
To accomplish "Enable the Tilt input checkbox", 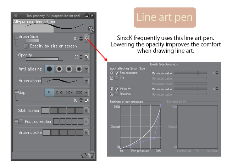I will click(117, 78).
